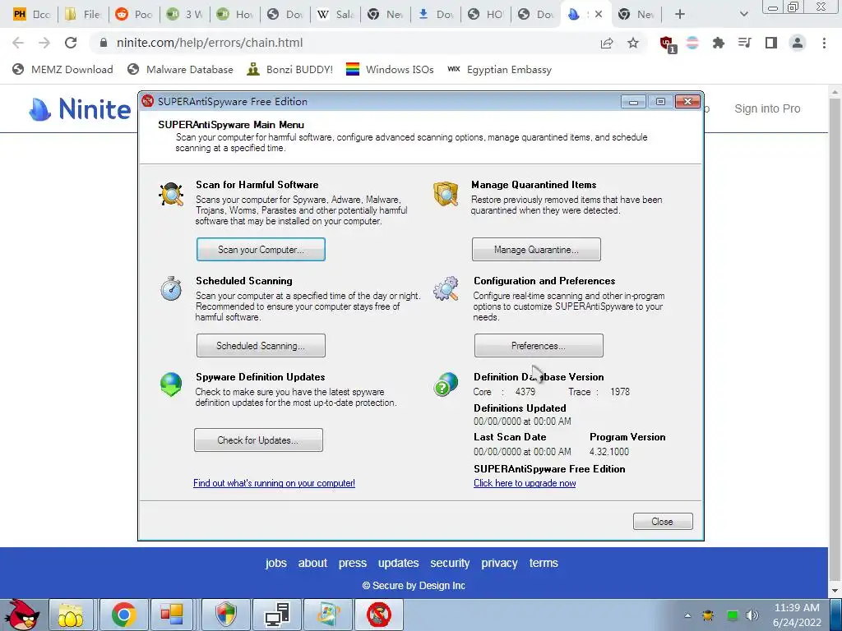842x631 pixels.
Task: Click page scrollbar down arrow
Action: 835,591
